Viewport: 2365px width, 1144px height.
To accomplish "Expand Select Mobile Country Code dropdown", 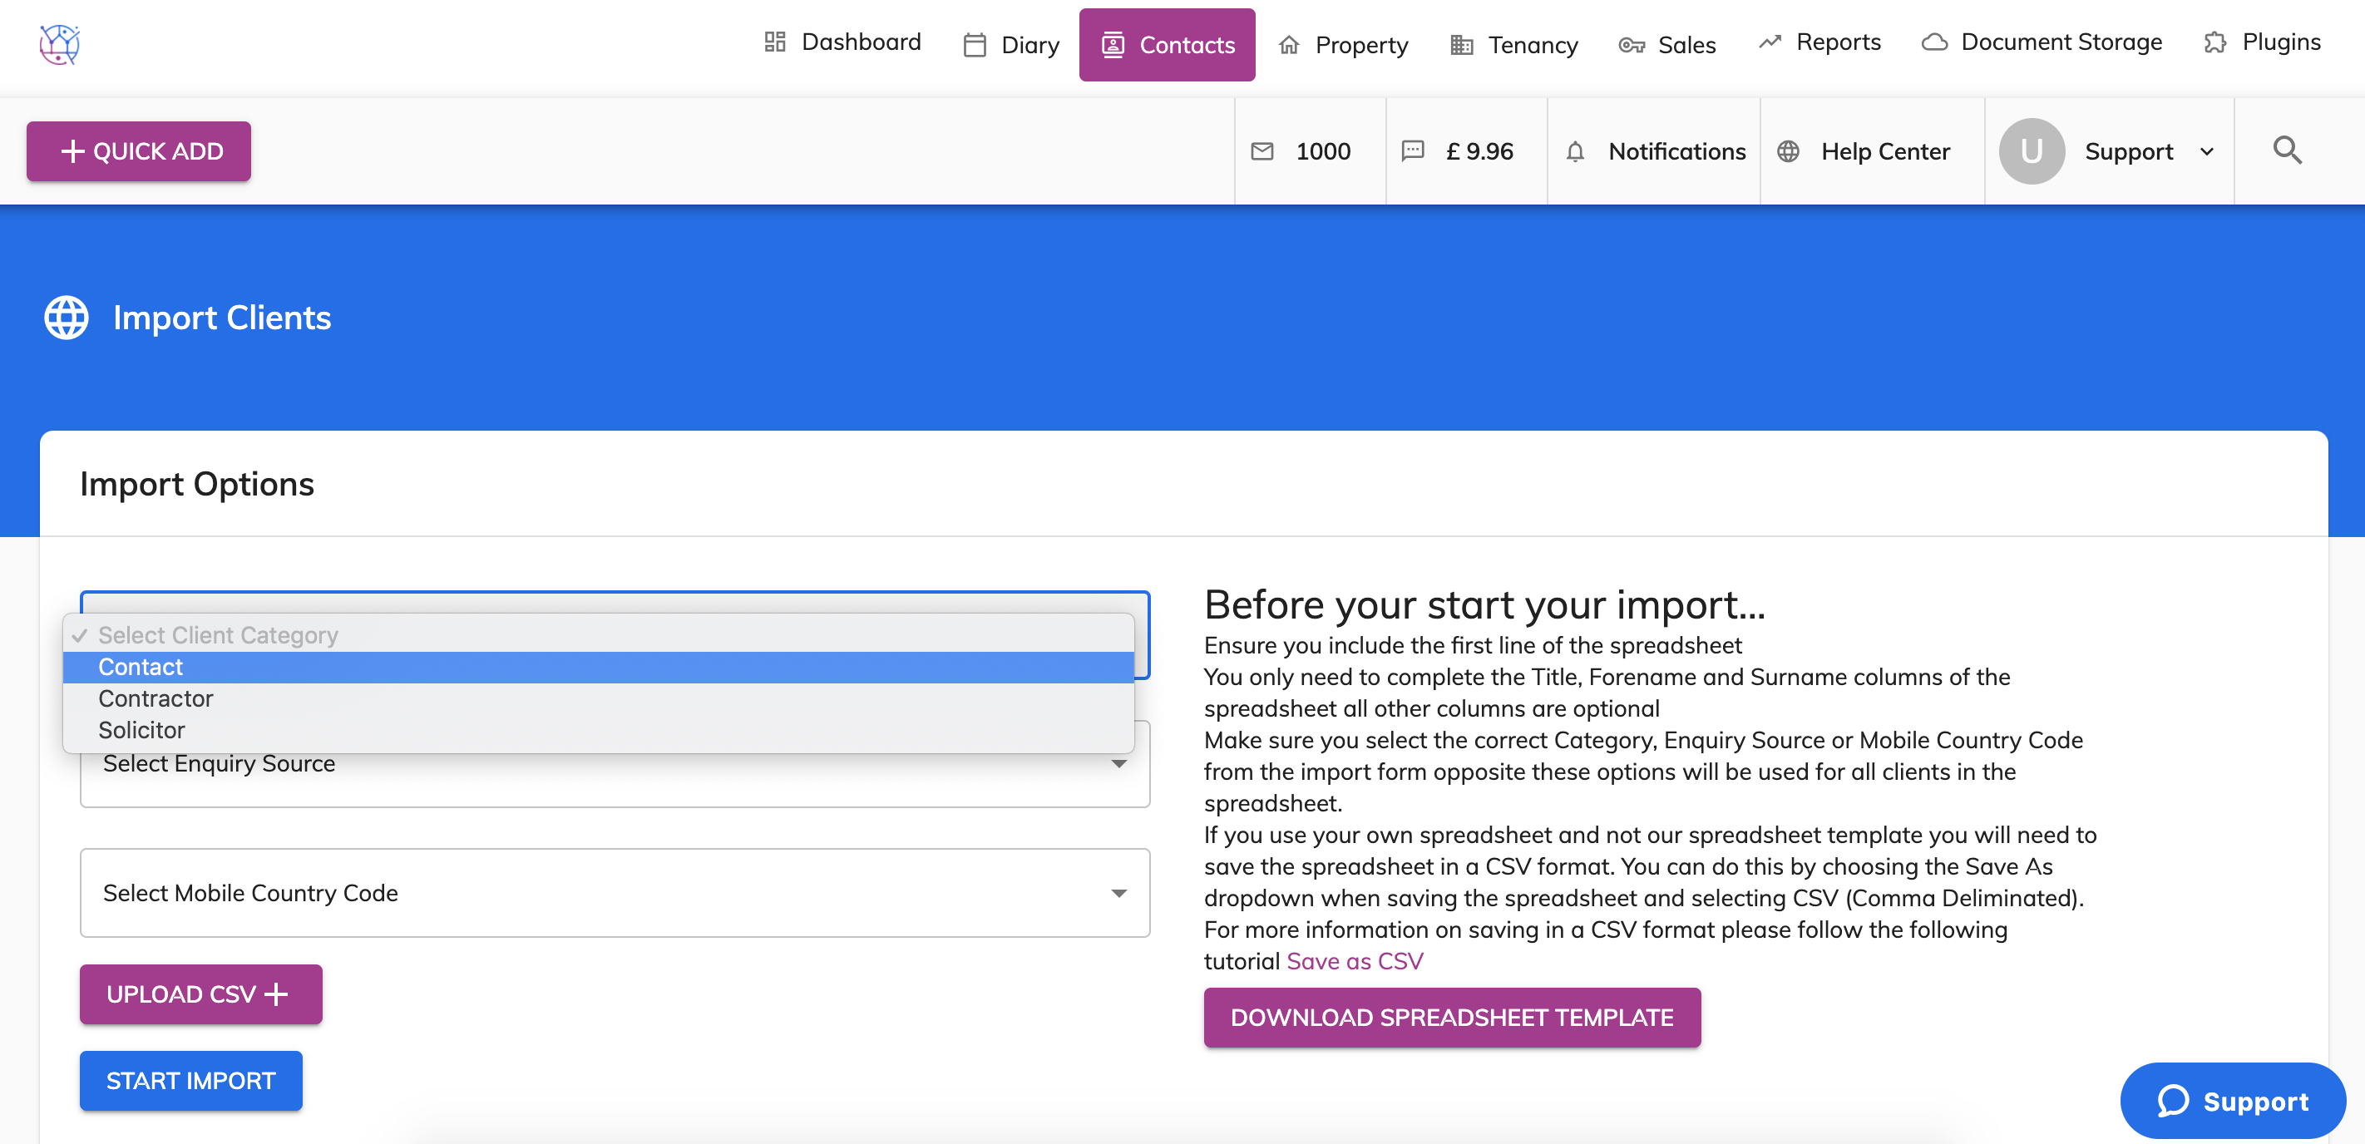I will coord(615,892).
